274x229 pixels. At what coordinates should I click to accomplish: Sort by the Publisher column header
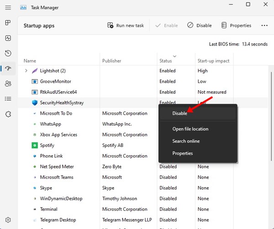(112, 61)
